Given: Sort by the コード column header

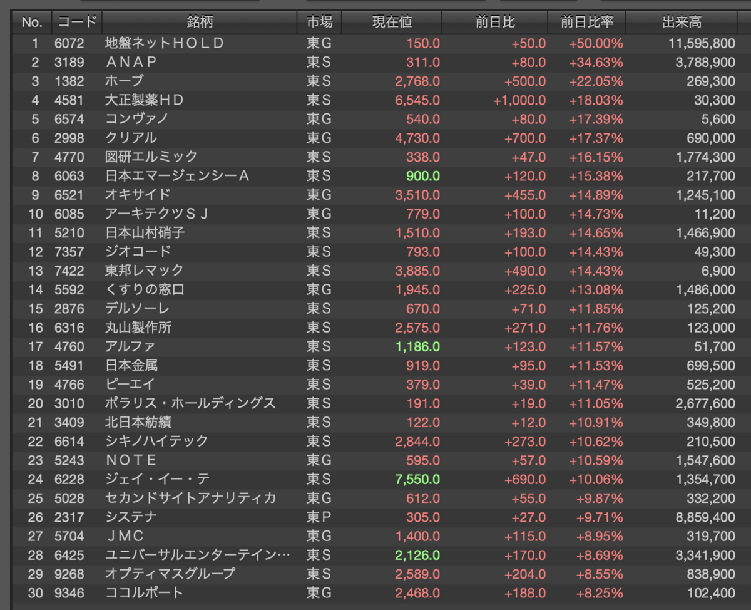Looking at the screenshot, I should (77, 23).
